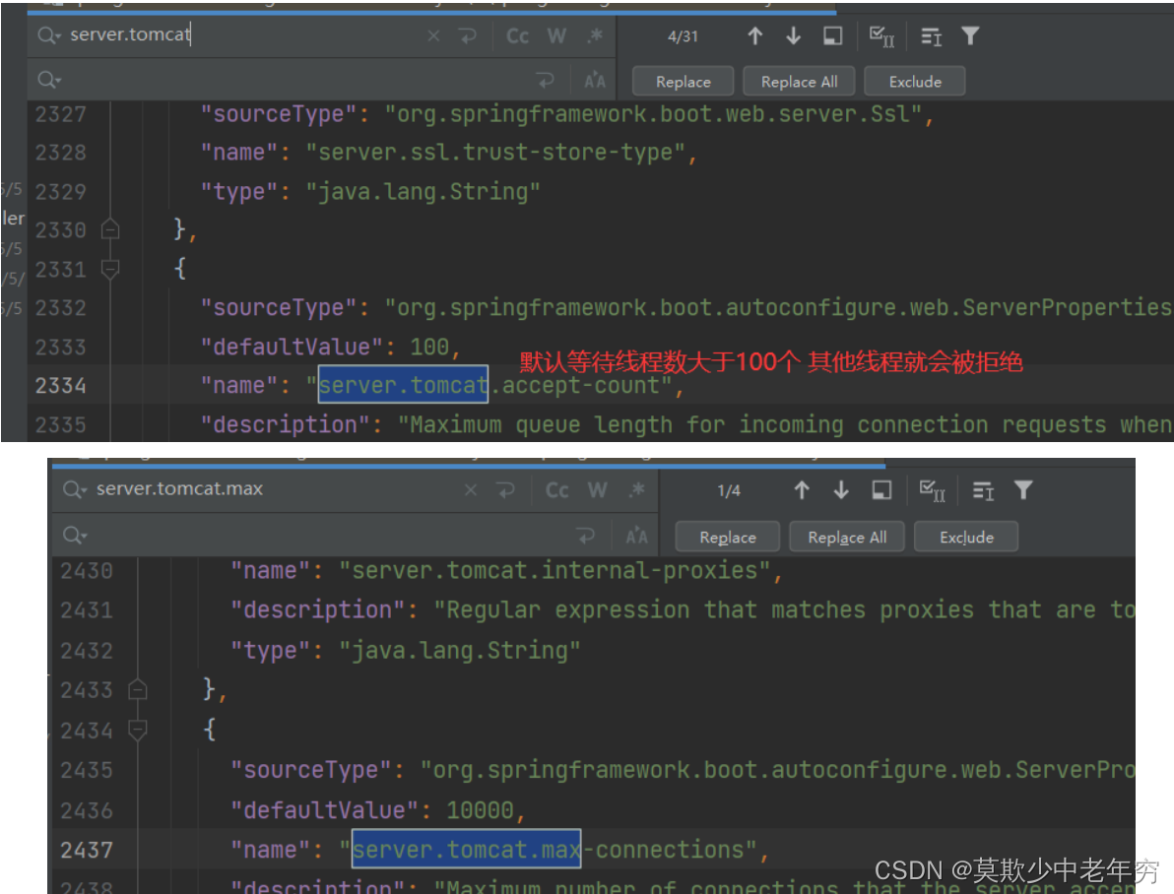Viewport: 1174px width, 894px height.
Task: Open replace history dropdown in bottom panel
Action: coord(75,536)
